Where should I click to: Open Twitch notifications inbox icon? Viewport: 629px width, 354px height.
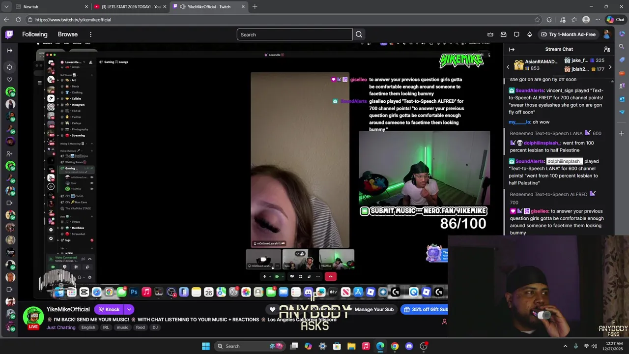(504, 34)
